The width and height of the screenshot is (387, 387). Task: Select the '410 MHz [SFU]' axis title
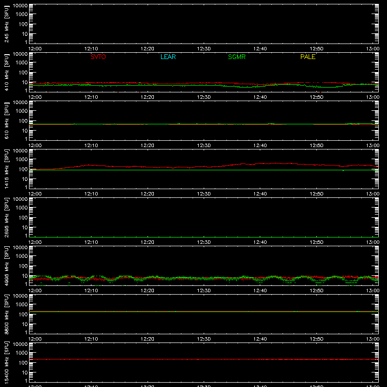[x=7, y=72]
